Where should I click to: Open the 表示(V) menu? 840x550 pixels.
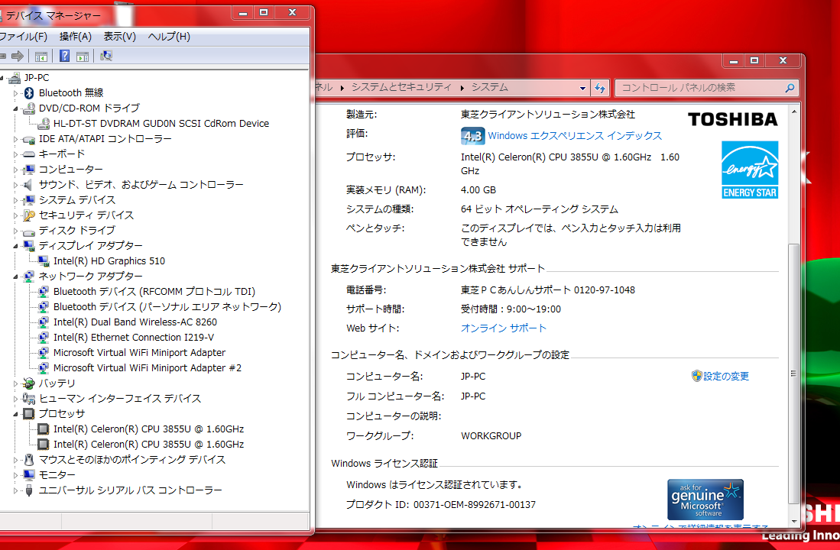(119, 37)
